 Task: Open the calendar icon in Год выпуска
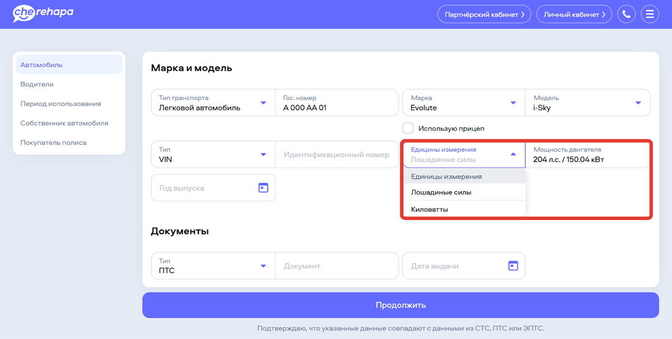tap(263, 188)
